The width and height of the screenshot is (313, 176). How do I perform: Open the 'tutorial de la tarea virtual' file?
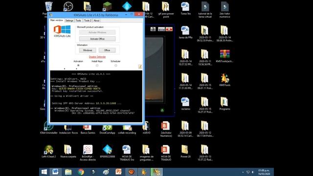pyautogui.click(x=205, y=6)
